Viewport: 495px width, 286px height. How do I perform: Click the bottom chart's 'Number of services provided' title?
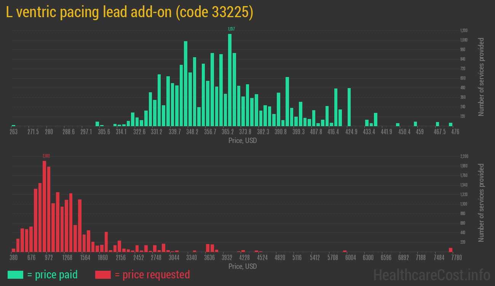[481, 203]
